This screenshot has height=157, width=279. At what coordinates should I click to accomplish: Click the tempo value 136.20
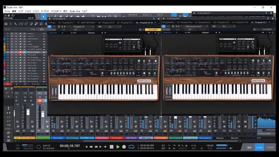[x=210, y=146]
